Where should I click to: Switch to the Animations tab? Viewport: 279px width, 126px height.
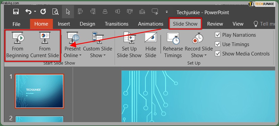coord(151,24)
